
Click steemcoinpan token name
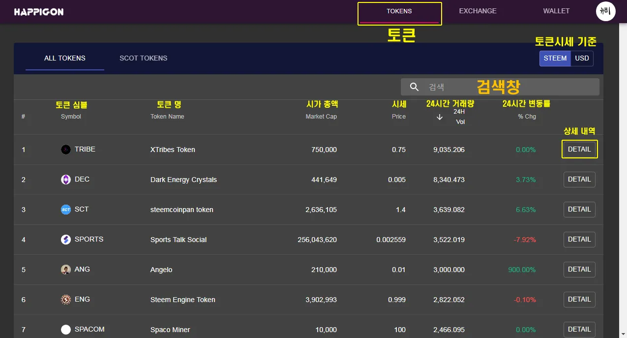pos(182,210)
